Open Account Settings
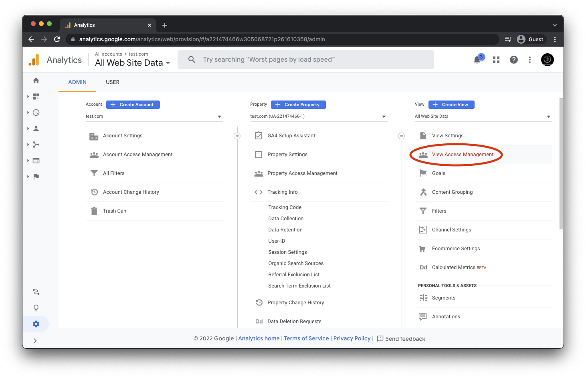This screenshot has height=378, width=586. click(155, 136)
